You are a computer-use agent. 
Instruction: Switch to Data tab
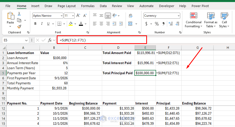pyautogui.click(x=103, y=6)
